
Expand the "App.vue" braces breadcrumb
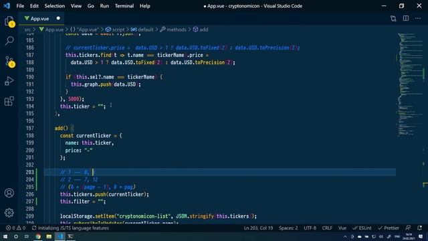point(84,29)
